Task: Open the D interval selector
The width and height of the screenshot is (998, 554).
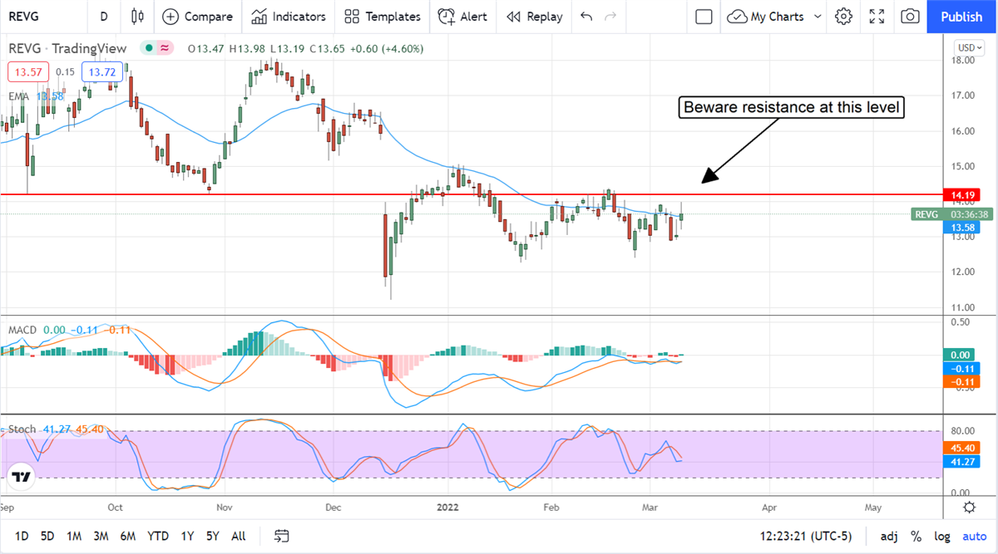Action: pyautogui.click(x=103, y=17)
